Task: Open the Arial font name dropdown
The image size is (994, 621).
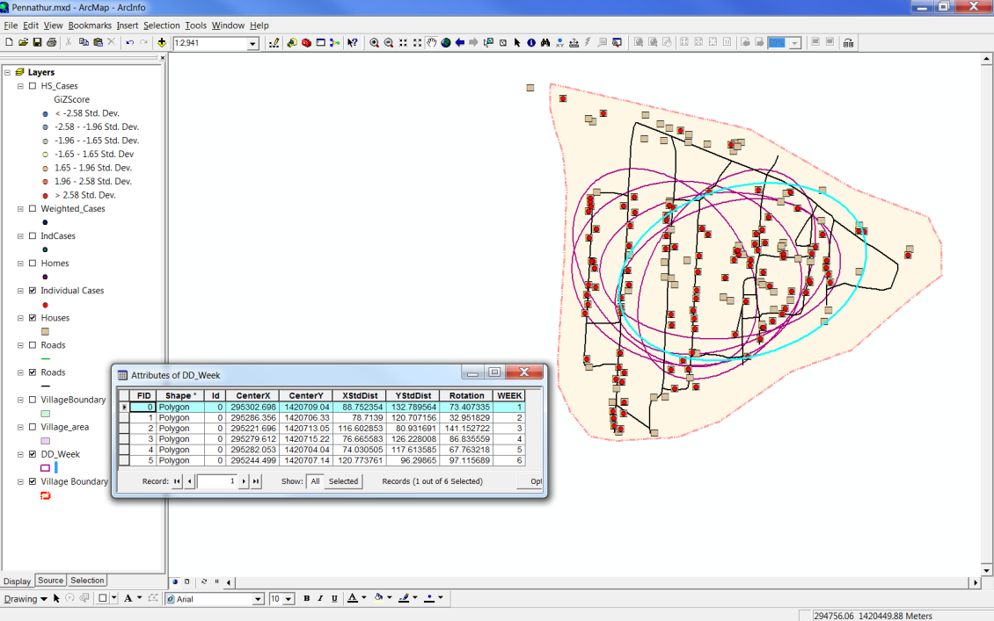Action: pyautogui.click(x=258, y=599)
